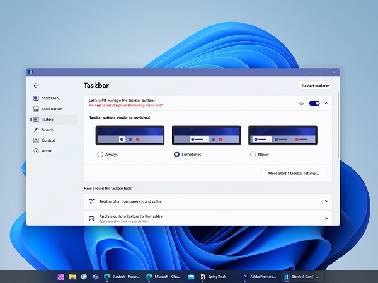Viewport: 378px width, 283px height.
Task: Select the Taskbar sidebar item
Action: click(54, 119)
